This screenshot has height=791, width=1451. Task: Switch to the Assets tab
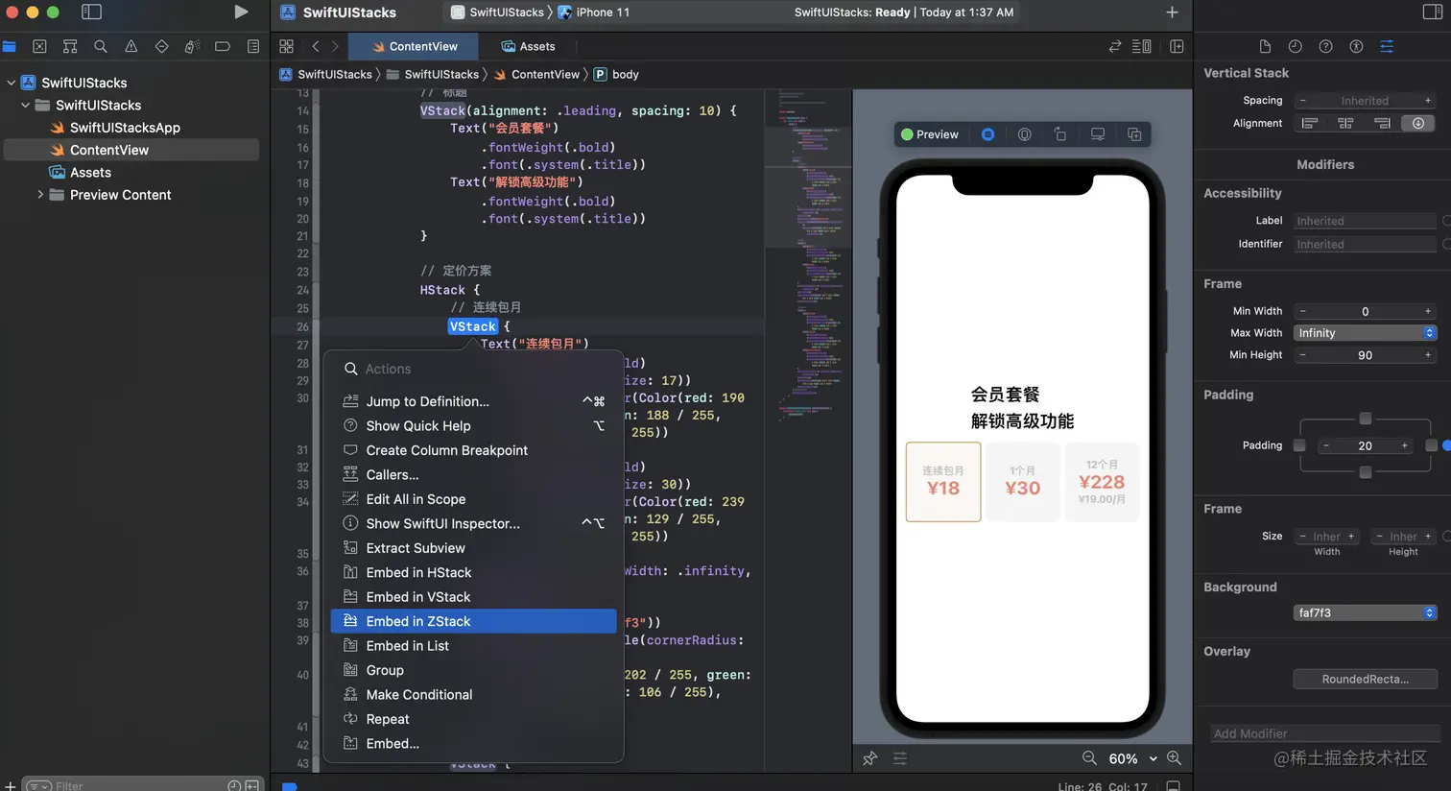529,46
